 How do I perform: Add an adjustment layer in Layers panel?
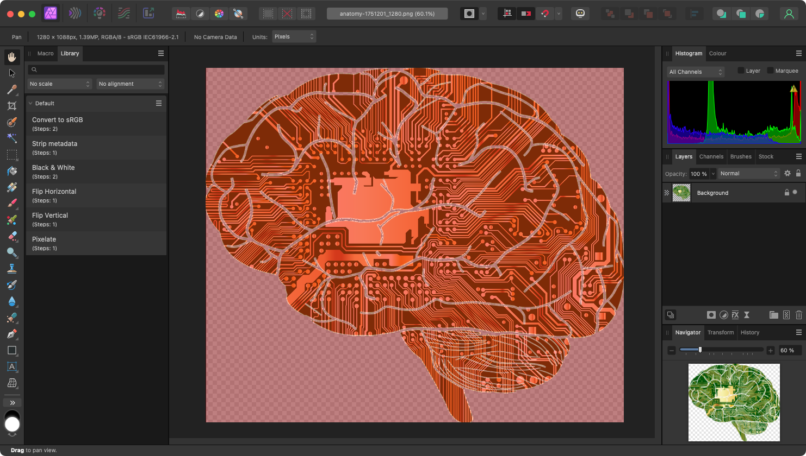click(x=723, y=315)
